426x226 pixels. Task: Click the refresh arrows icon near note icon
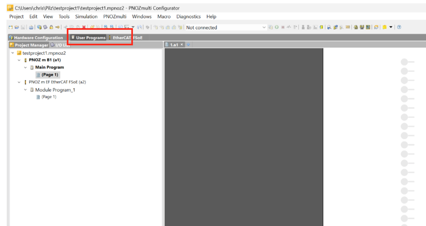376,27
